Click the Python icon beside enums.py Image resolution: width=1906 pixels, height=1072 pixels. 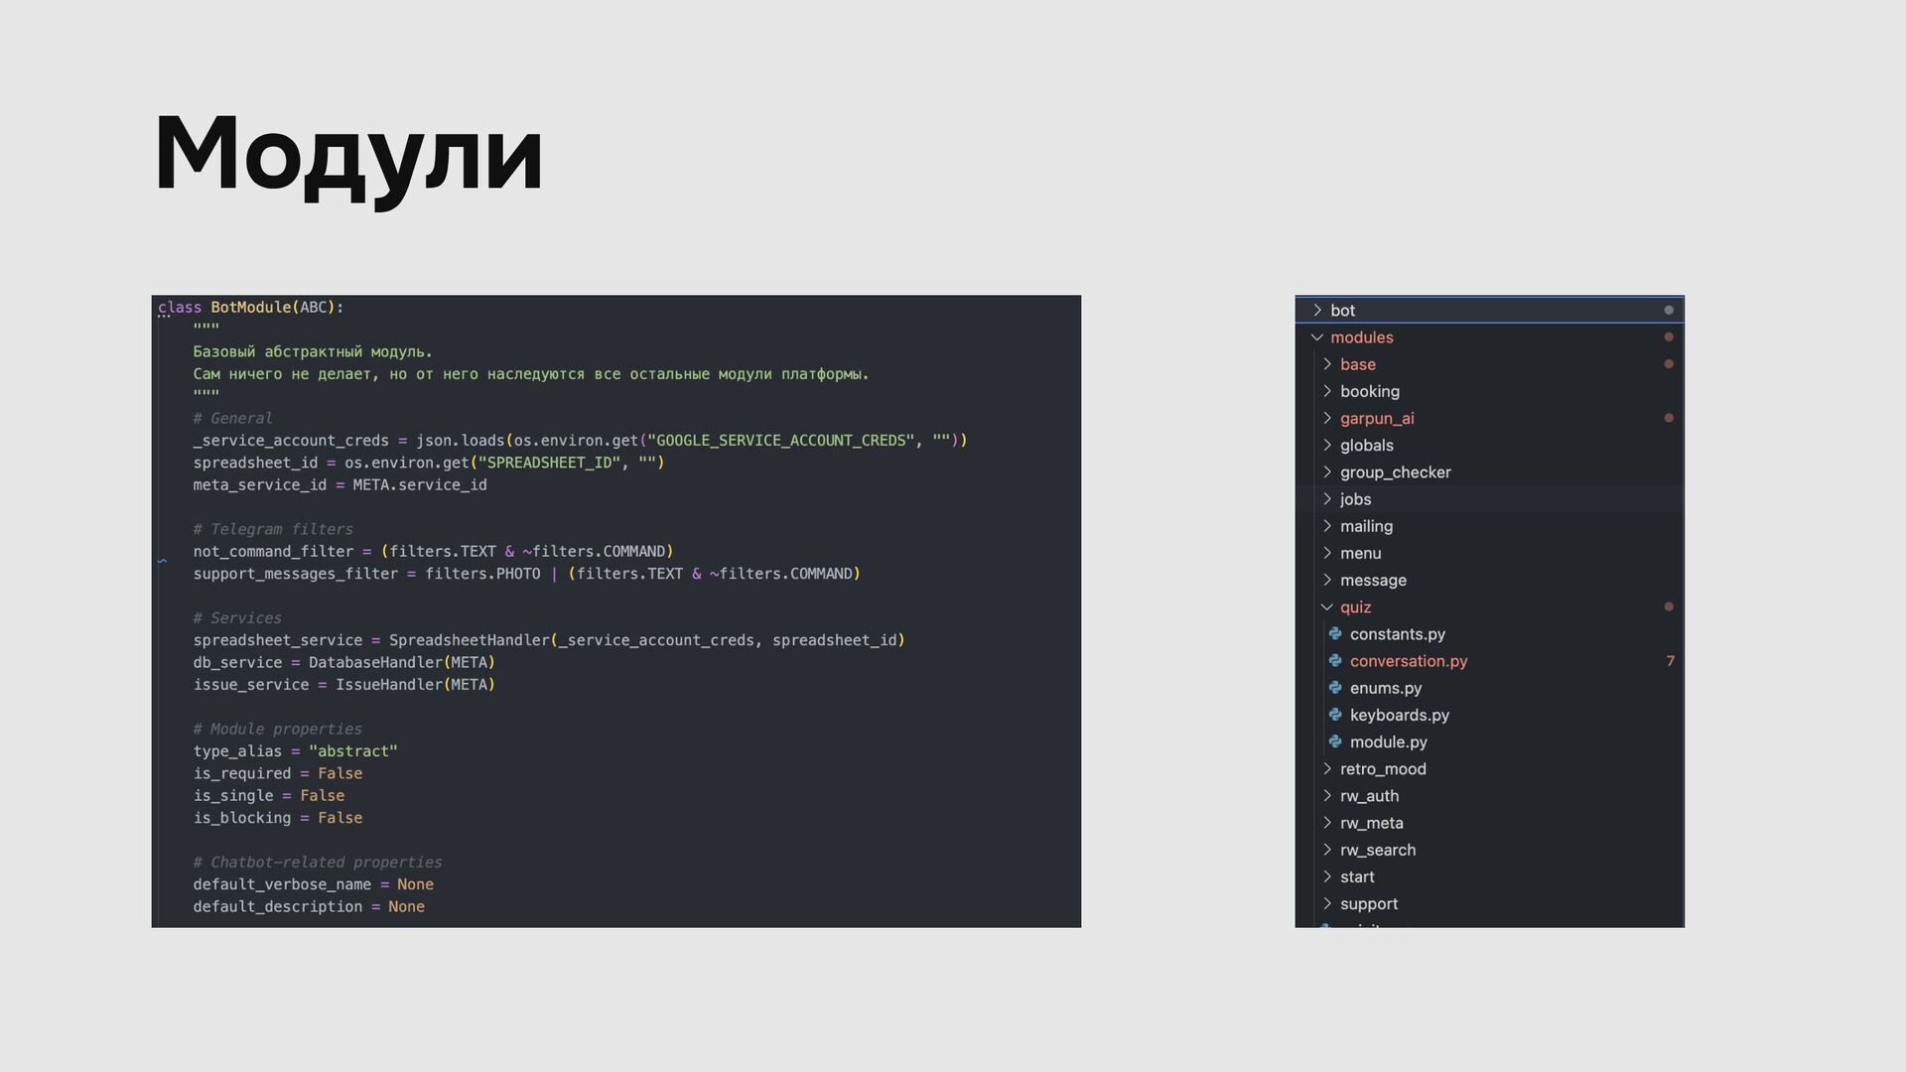1335,688
